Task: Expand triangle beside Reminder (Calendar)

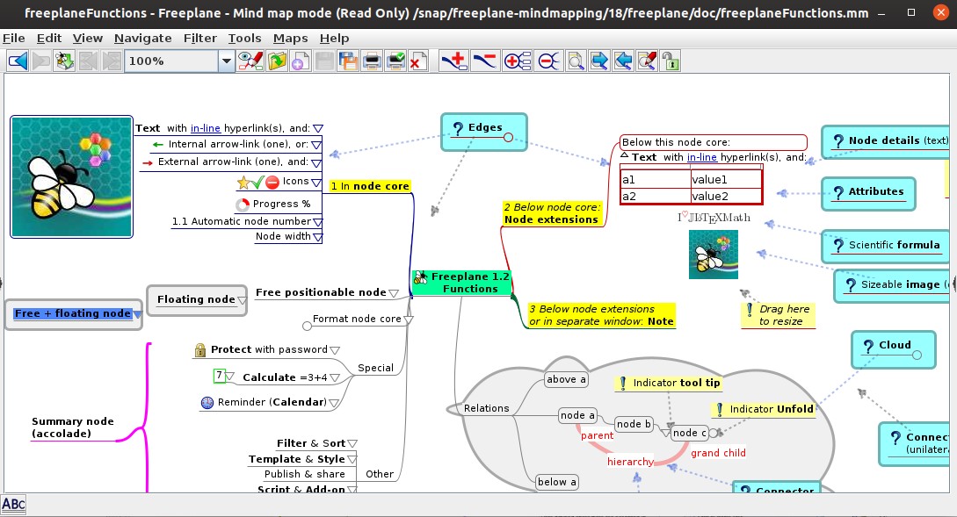Action: click(334, 403)
